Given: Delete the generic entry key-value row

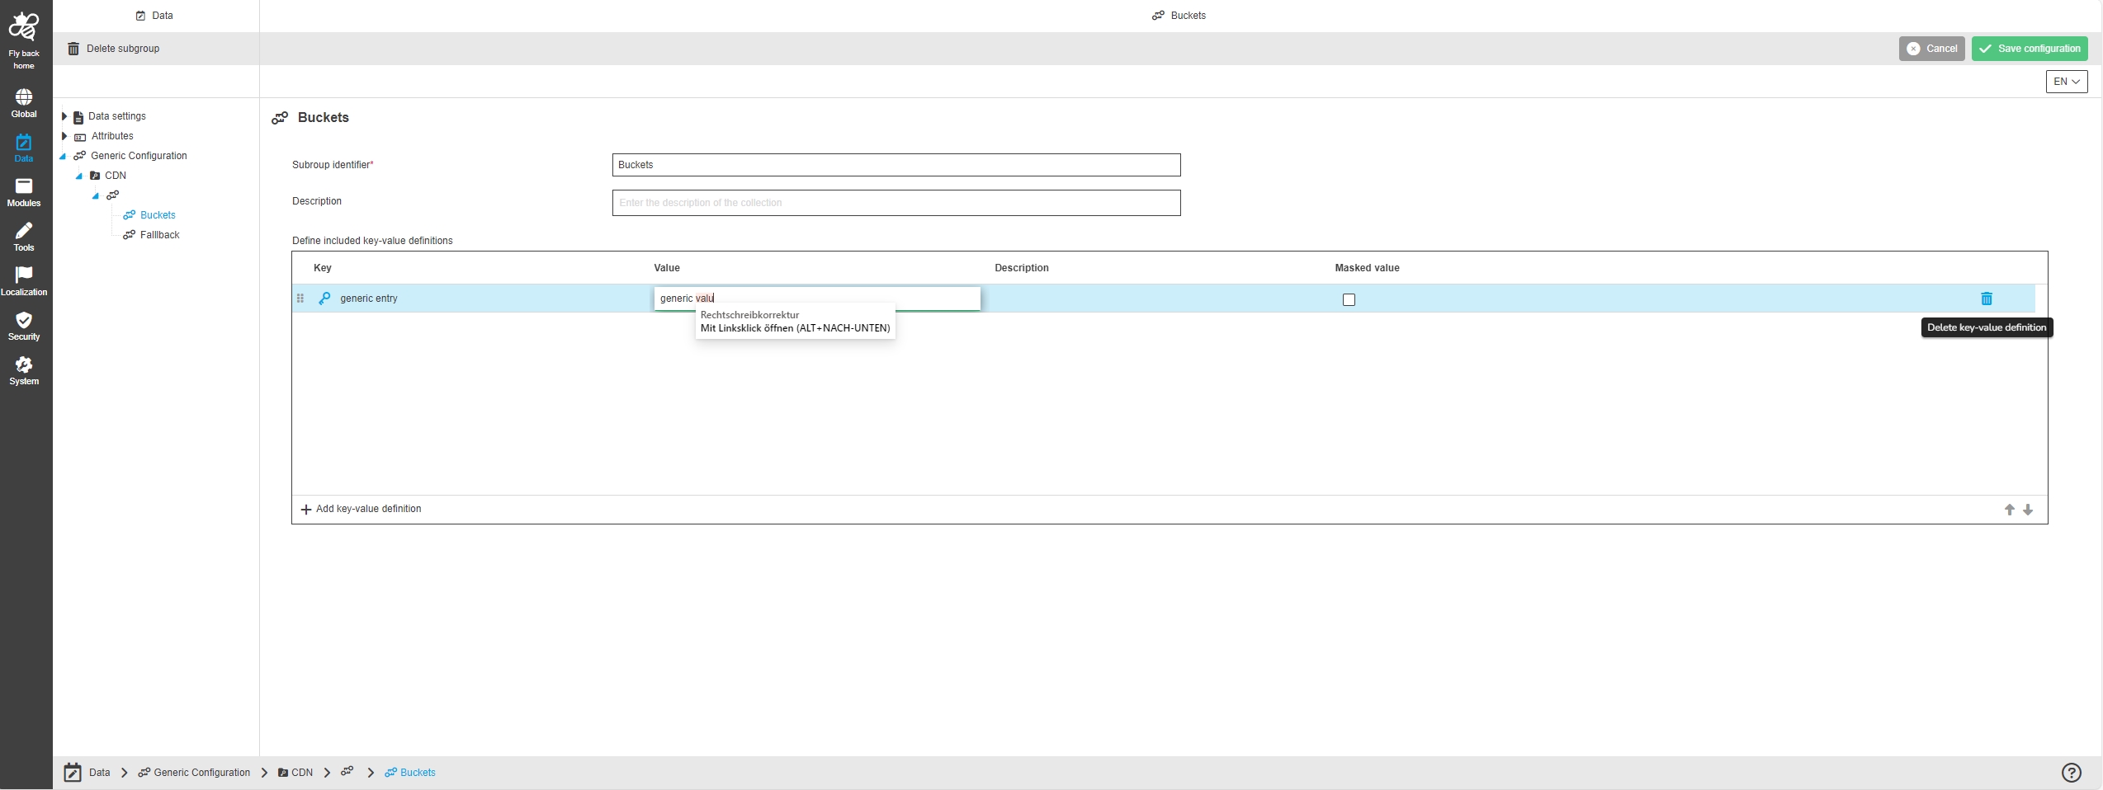Looking at the screenshot, I should coord(1986,299).
